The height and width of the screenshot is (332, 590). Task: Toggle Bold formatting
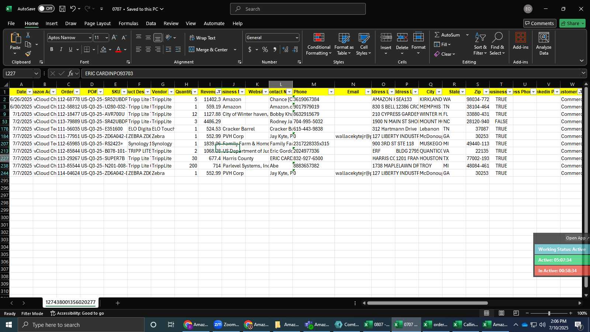(x=52, y=49)
